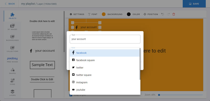This screenshot has height=101, width=210.
Task: Undo the last action
Action: click(162, 14)
